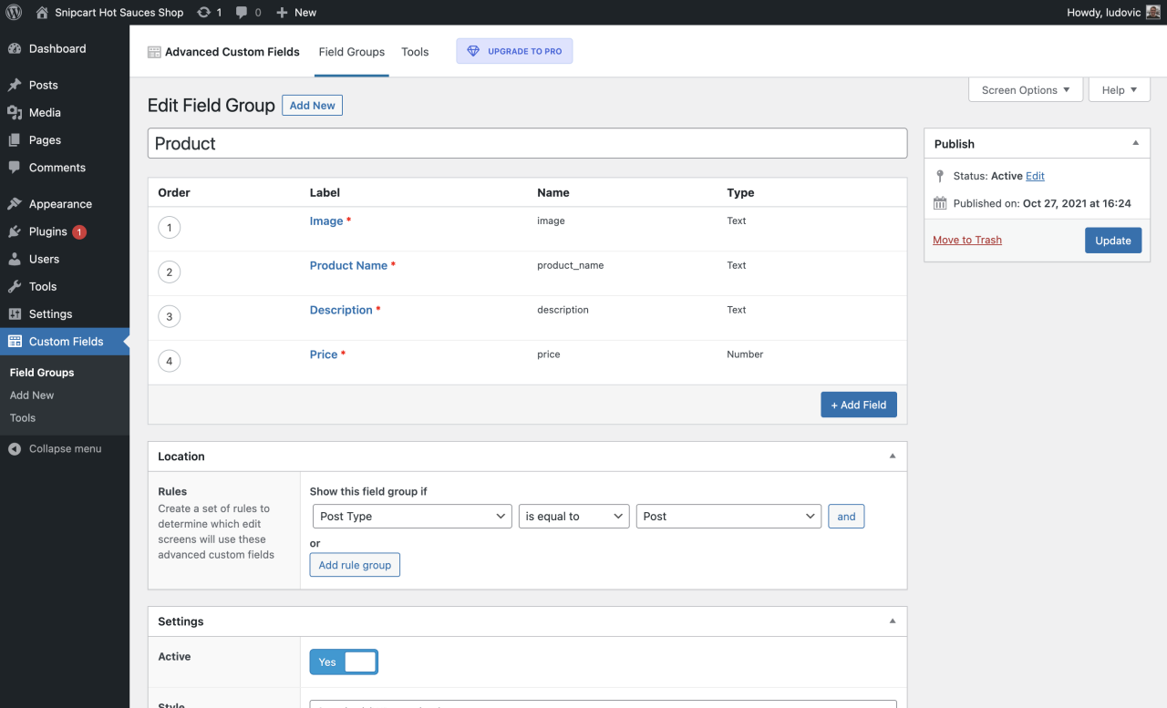Viewport: 1167px width, 708px height.
Task: Open Media library in sidebar
Action: coord(44,112)
